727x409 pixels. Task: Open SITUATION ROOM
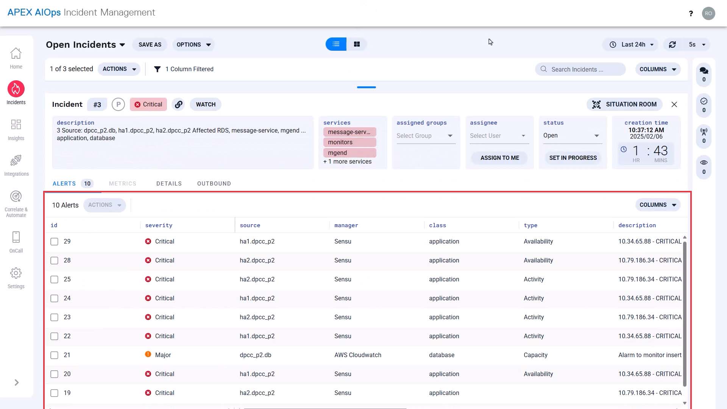(x=624, y=105)
